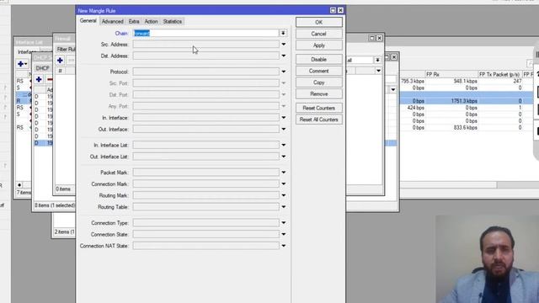Screen dimensions: 539x303
Task: Click the 424 bps cell
Action: (415, 108)
